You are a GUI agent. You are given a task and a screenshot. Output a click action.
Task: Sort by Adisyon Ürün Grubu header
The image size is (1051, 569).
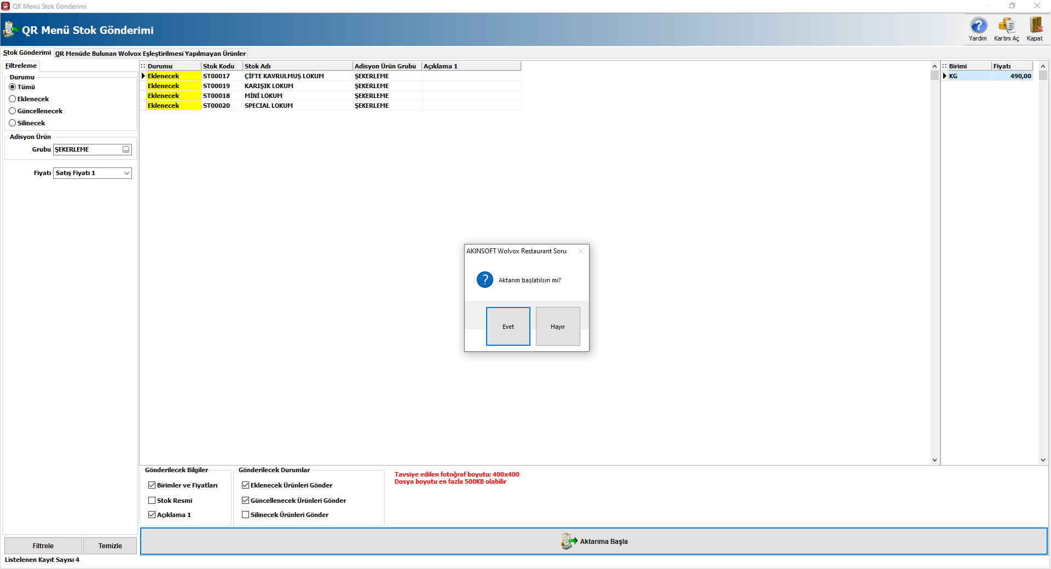point(388,66)
